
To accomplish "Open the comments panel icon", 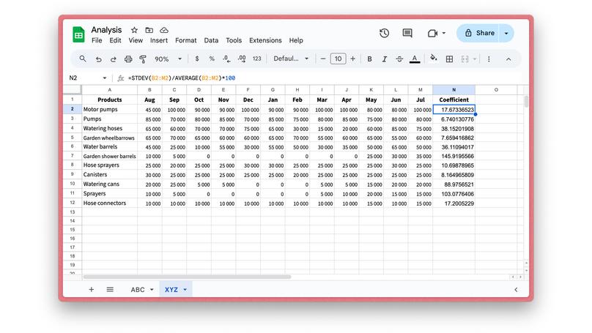I will point(407,33).
